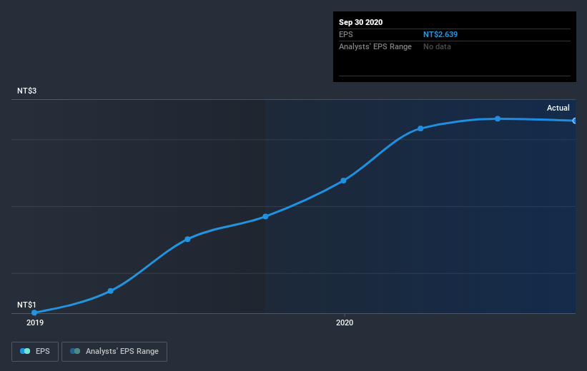The image size is (587, 371).
Task: Select the first data point at 2019
Action: (34, 312)
